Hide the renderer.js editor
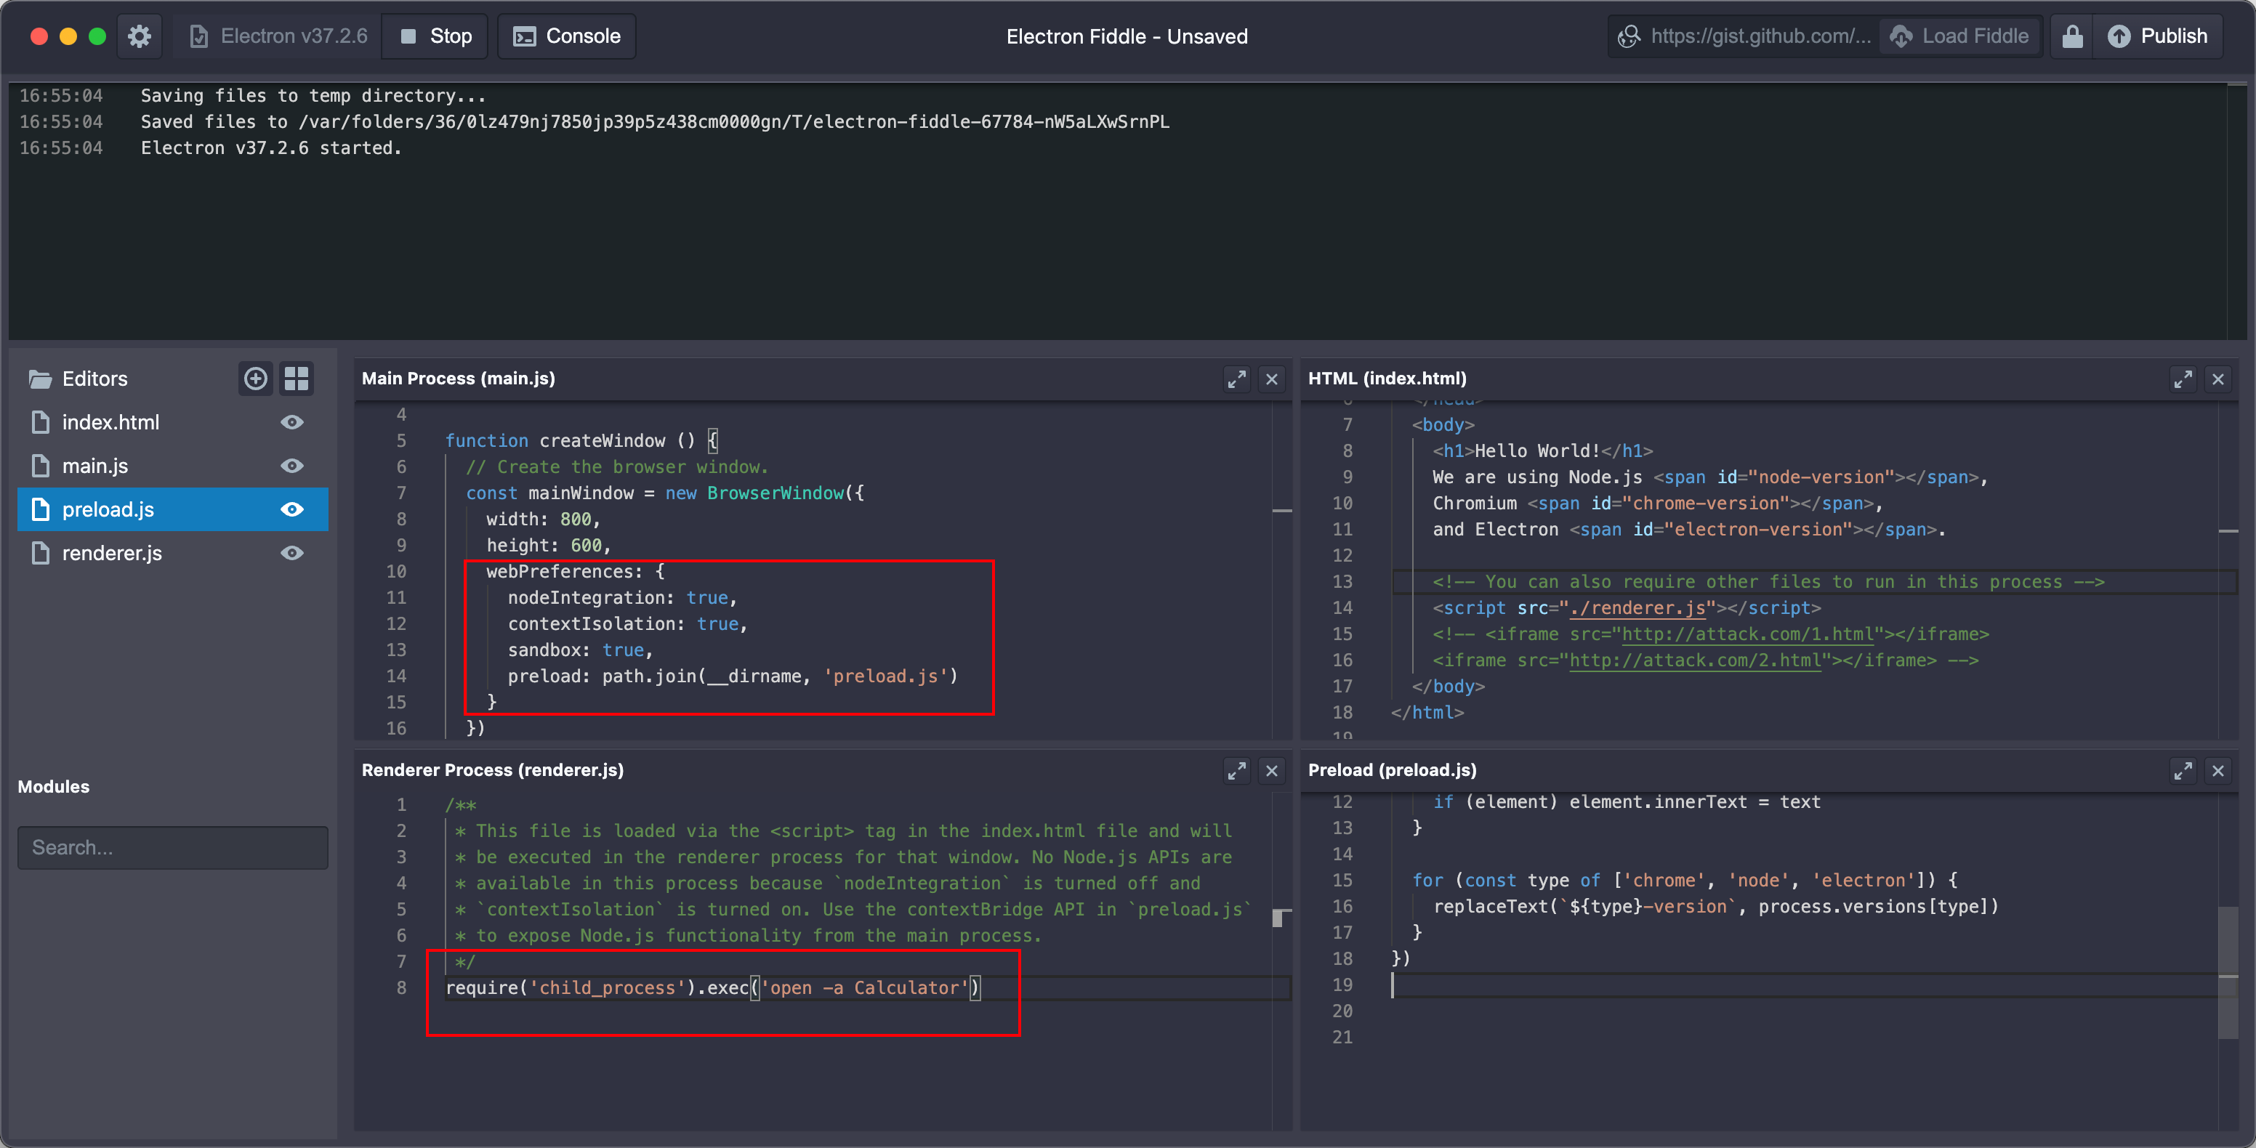The image size is (2256, 1148). (x=292, y=554)
